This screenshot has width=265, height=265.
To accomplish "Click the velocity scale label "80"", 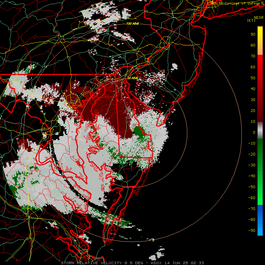I will pyautogui.click(x=253, y=45).
